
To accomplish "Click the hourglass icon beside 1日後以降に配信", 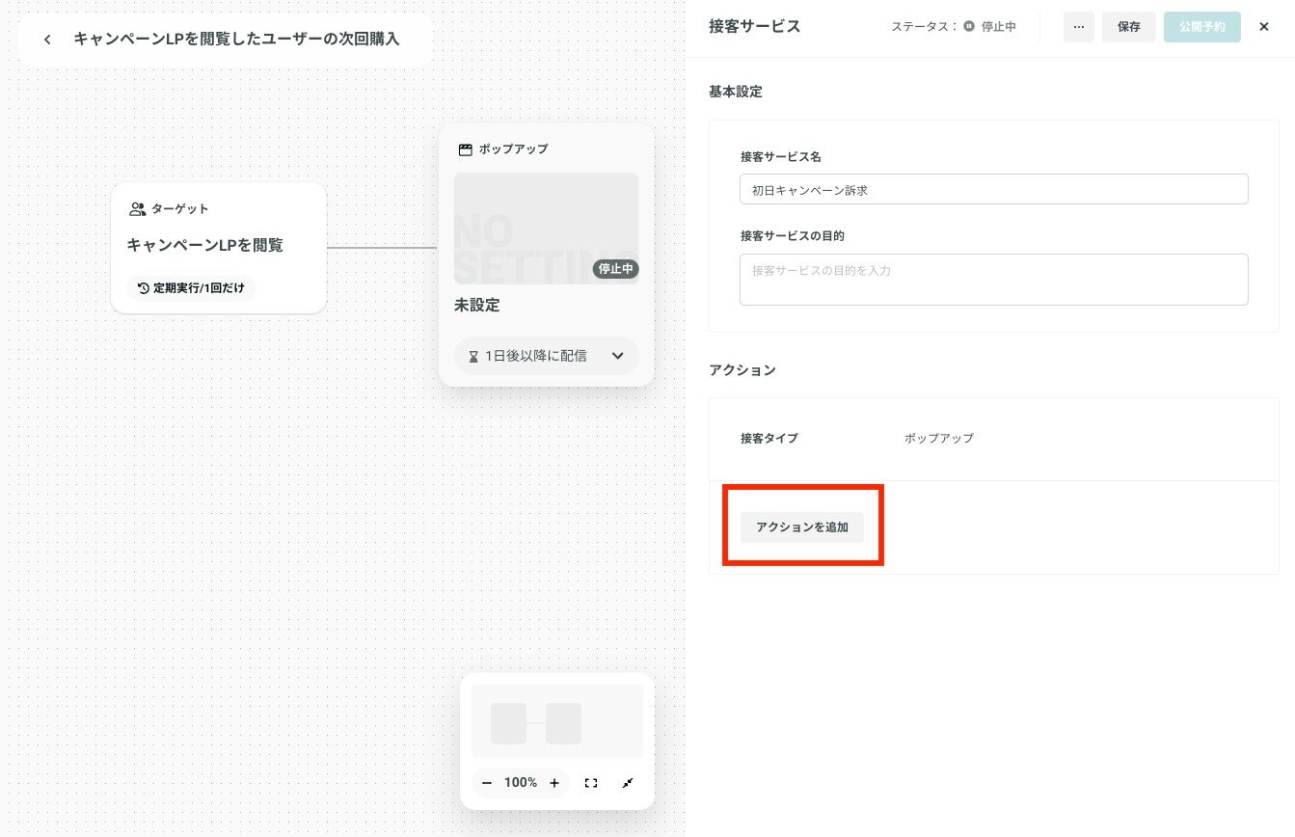I will tap(473, 356).
